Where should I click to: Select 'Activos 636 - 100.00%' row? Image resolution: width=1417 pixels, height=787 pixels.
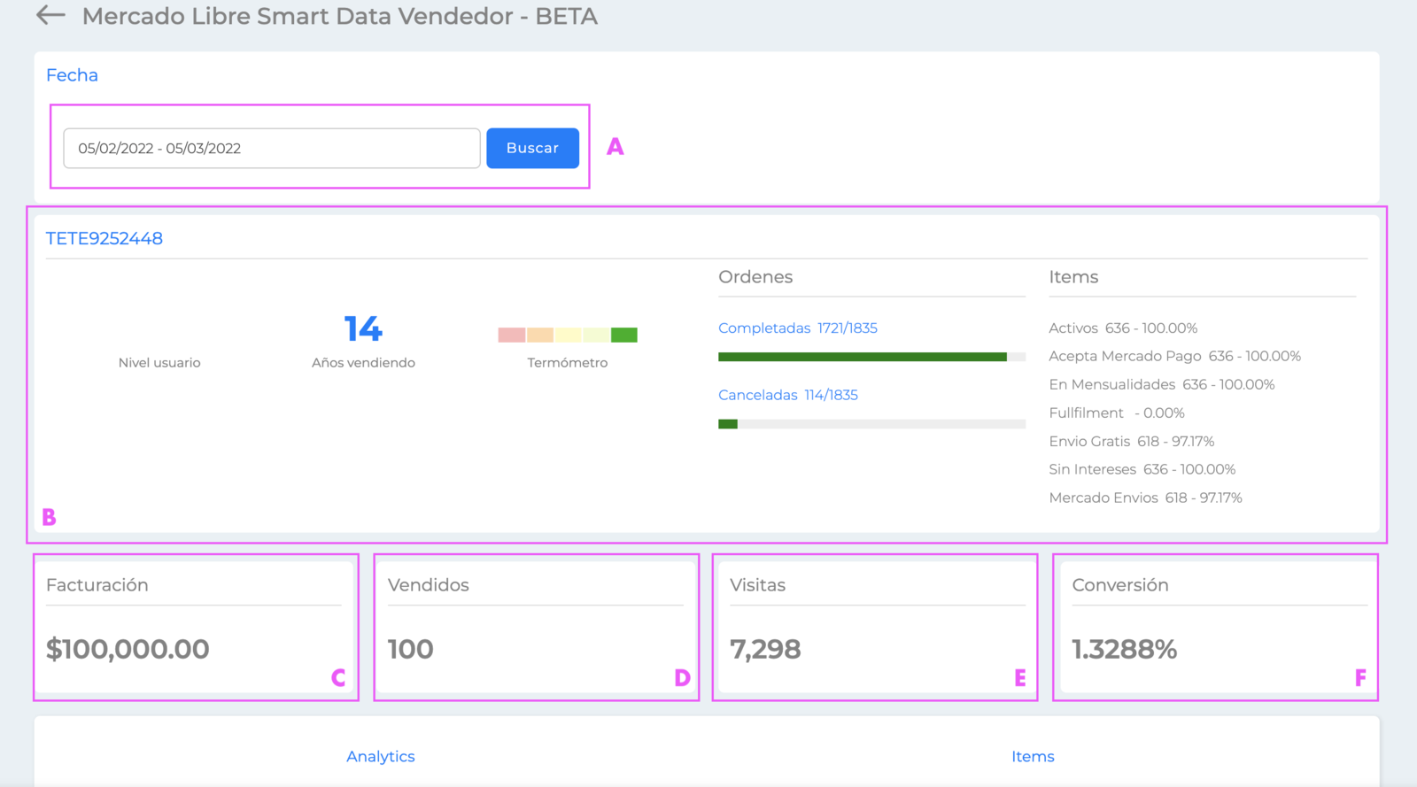click(x=1123, y=328)
